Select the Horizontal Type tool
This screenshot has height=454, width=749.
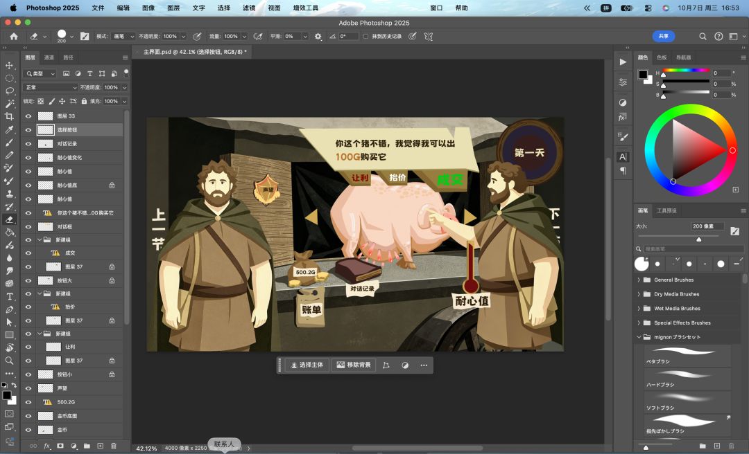(x=9, y=296)
